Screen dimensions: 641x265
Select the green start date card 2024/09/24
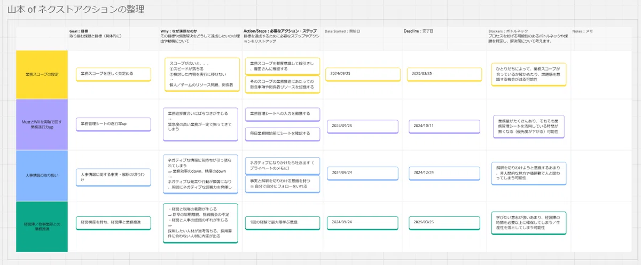(x=363, y=222)
